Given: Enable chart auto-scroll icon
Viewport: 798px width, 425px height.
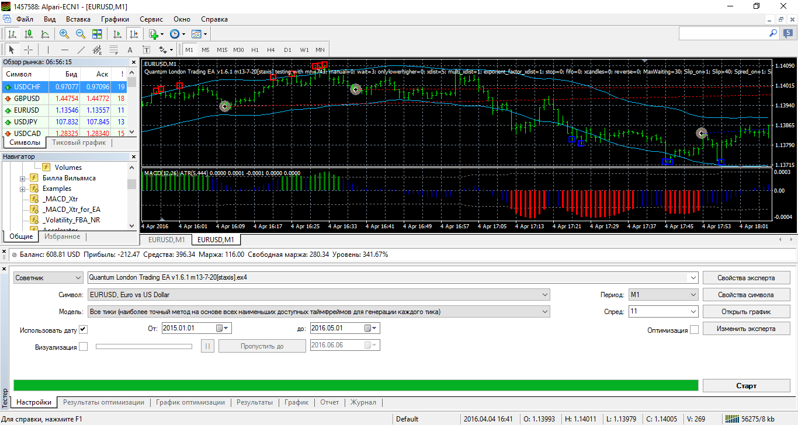Looking at the screenshot, I should tap(117, 34).
